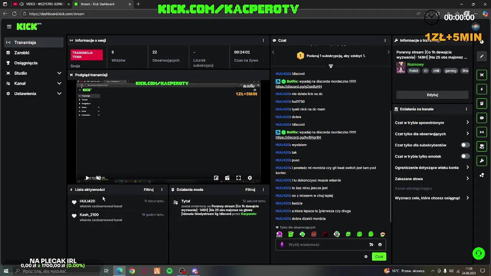The height and width of the screenshot is (276, 491).
Task: Go to Zarobki in the sidebar
Action: click(x=34, y=53)
